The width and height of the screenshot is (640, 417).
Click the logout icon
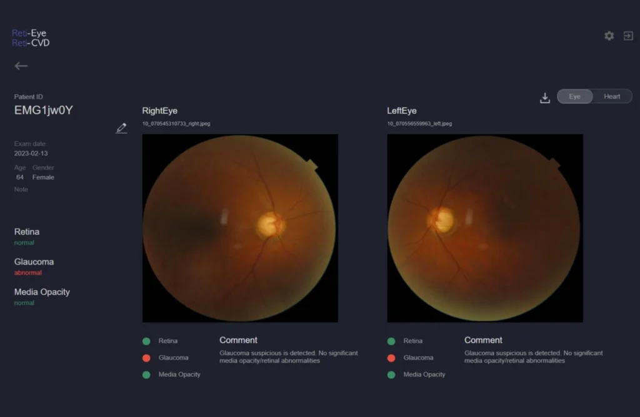tap(628, 36)
